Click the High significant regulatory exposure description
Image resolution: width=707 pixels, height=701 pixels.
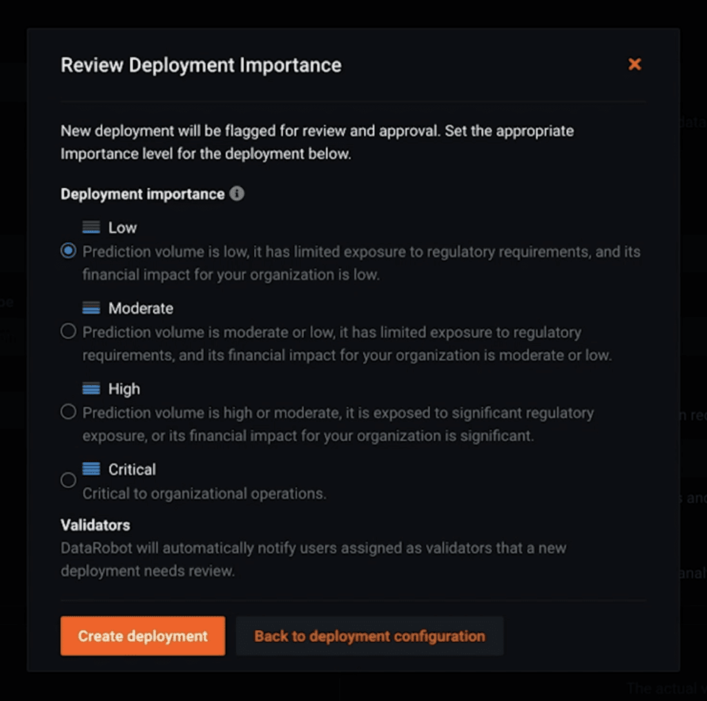[x=338, y=424]
